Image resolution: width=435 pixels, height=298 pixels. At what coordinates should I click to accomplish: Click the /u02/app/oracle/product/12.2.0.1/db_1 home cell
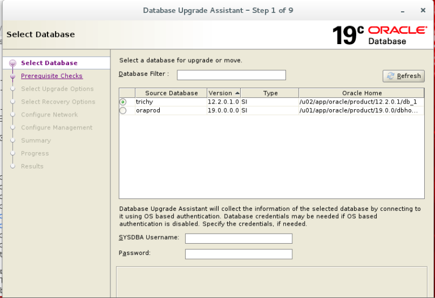[361, 102]
